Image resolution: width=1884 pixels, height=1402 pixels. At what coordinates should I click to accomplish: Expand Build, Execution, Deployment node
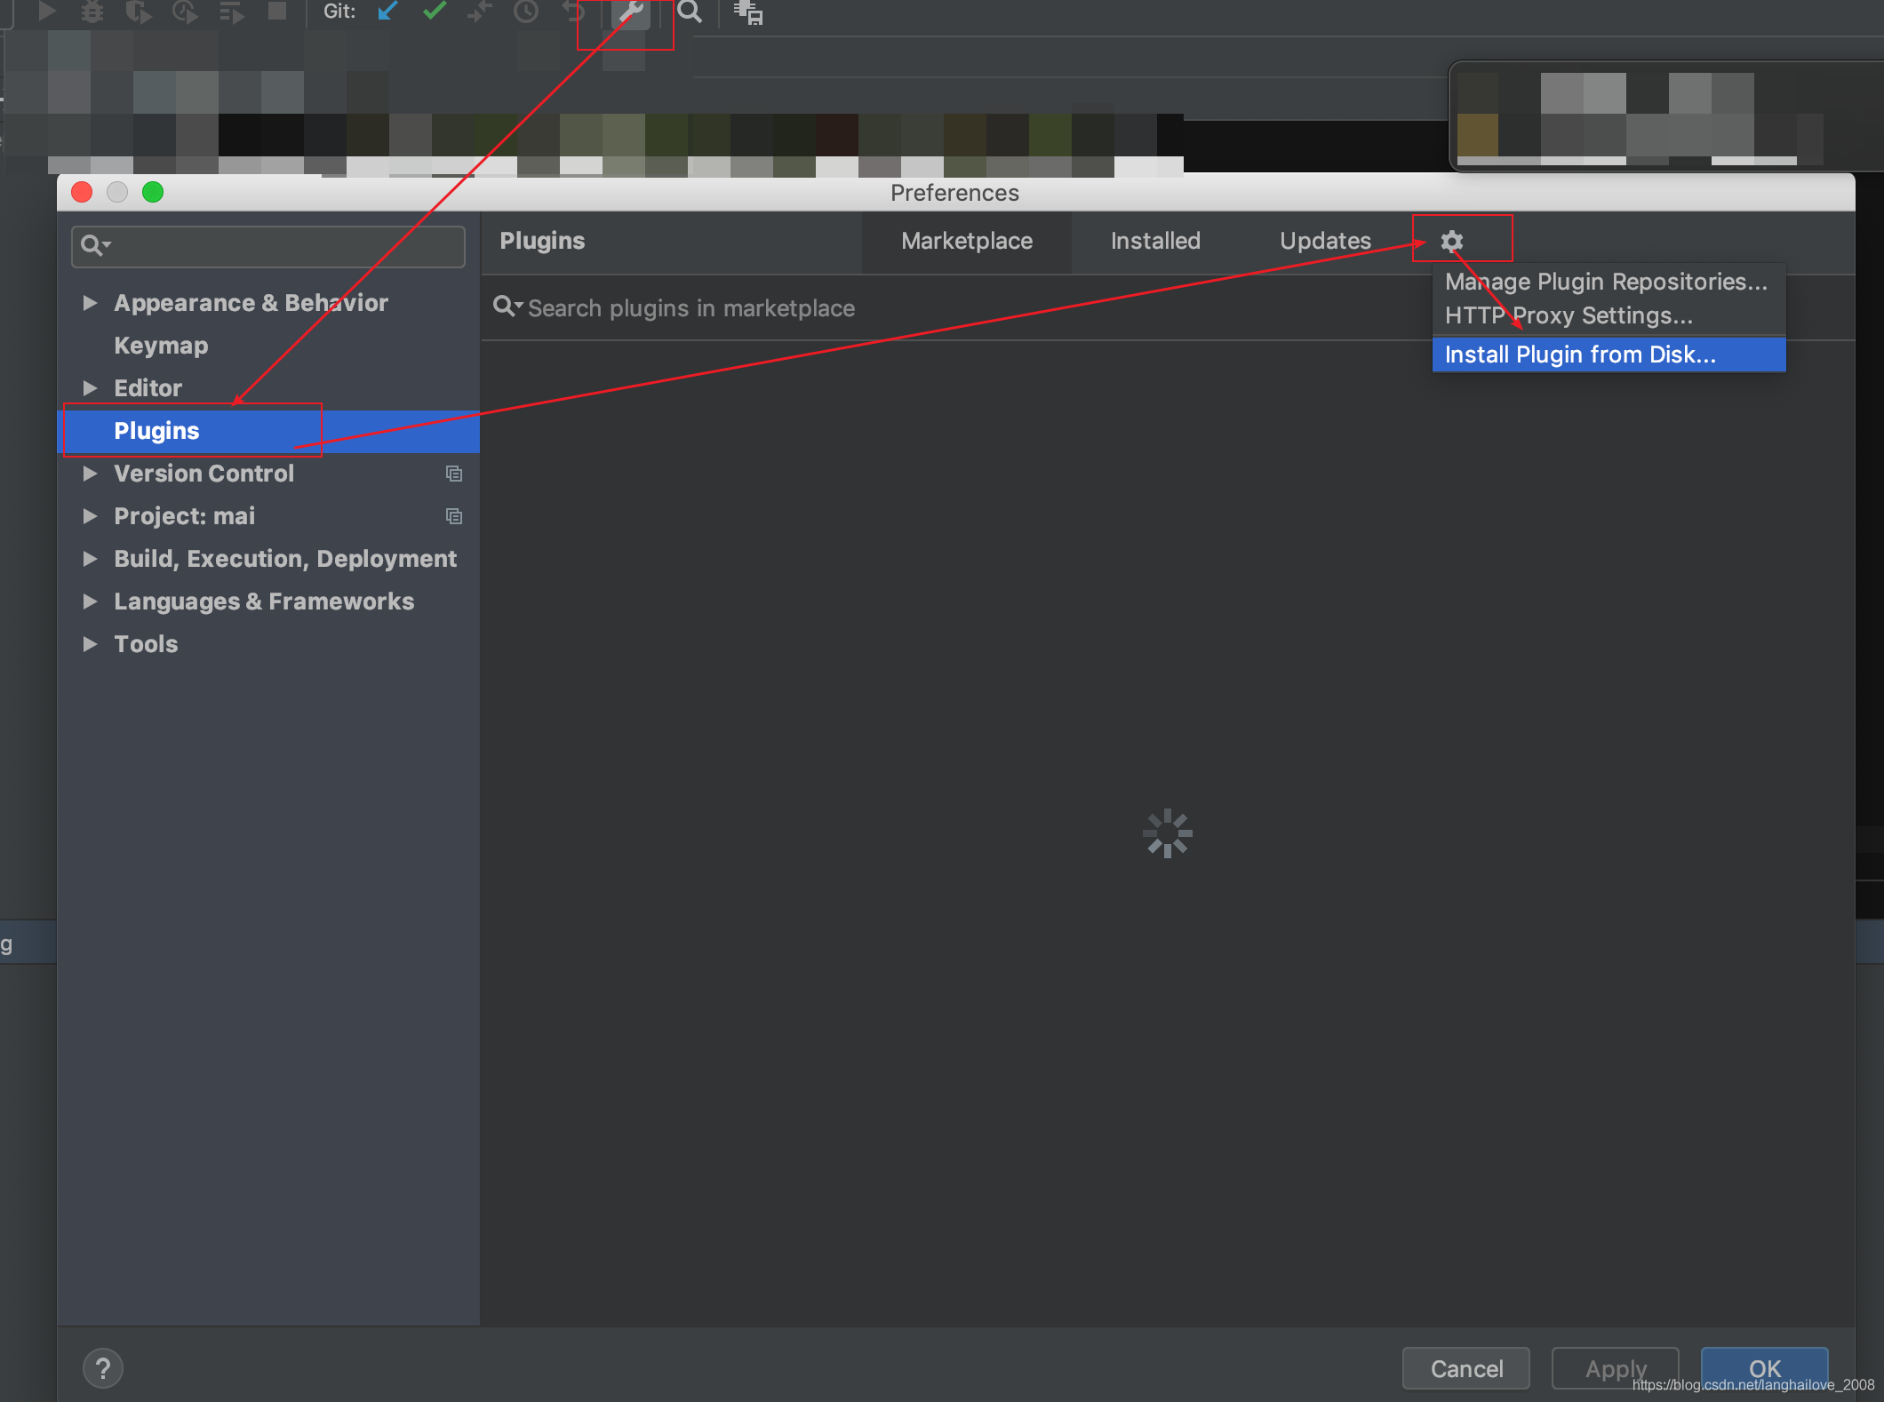point(90,558)
